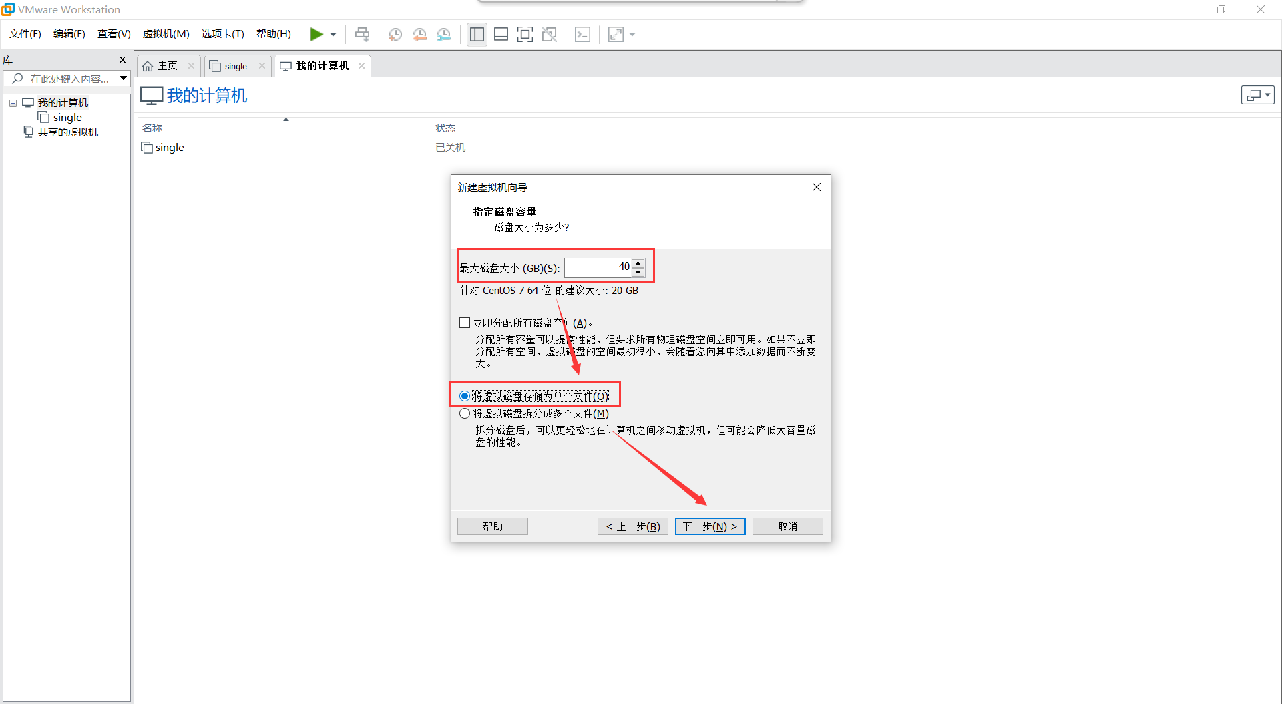
Task: Enable 立即分配所有磁盘空间 checkbox
Action: click(x=465, y=322)
